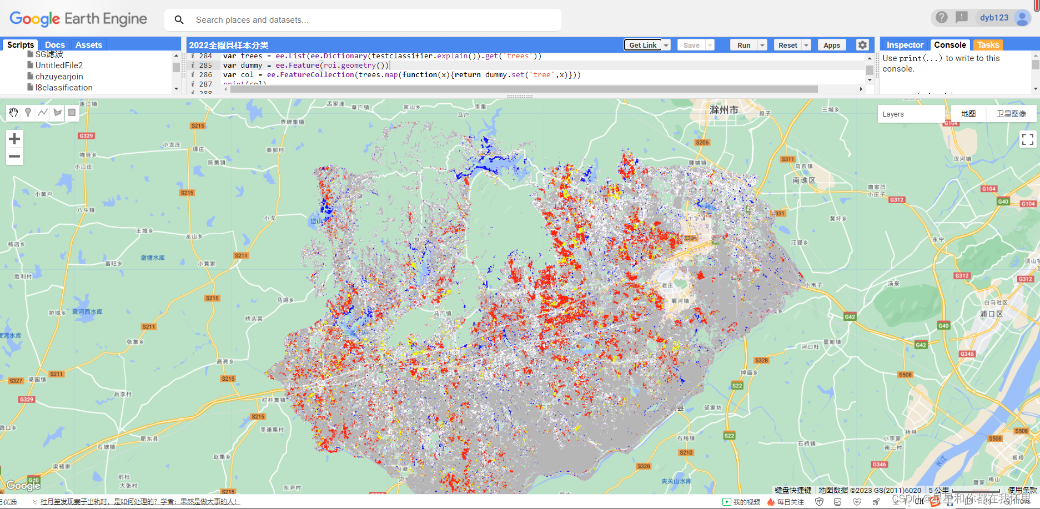Click the map scale bar 5 公里
The height and width of the screenshot is (509, 1040).
coord(964,490)
